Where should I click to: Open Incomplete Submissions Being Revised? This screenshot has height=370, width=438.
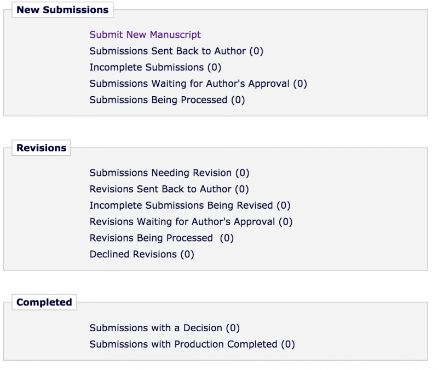(x=190, y=206)
